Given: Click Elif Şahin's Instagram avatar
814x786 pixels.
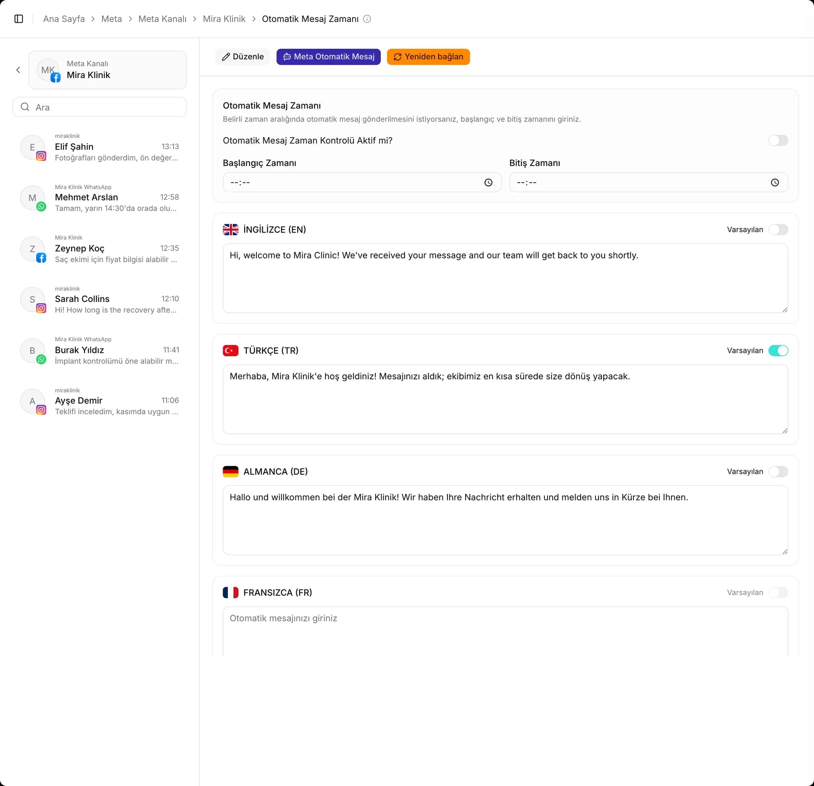Looking at the screenshot, I should point(33,147).
